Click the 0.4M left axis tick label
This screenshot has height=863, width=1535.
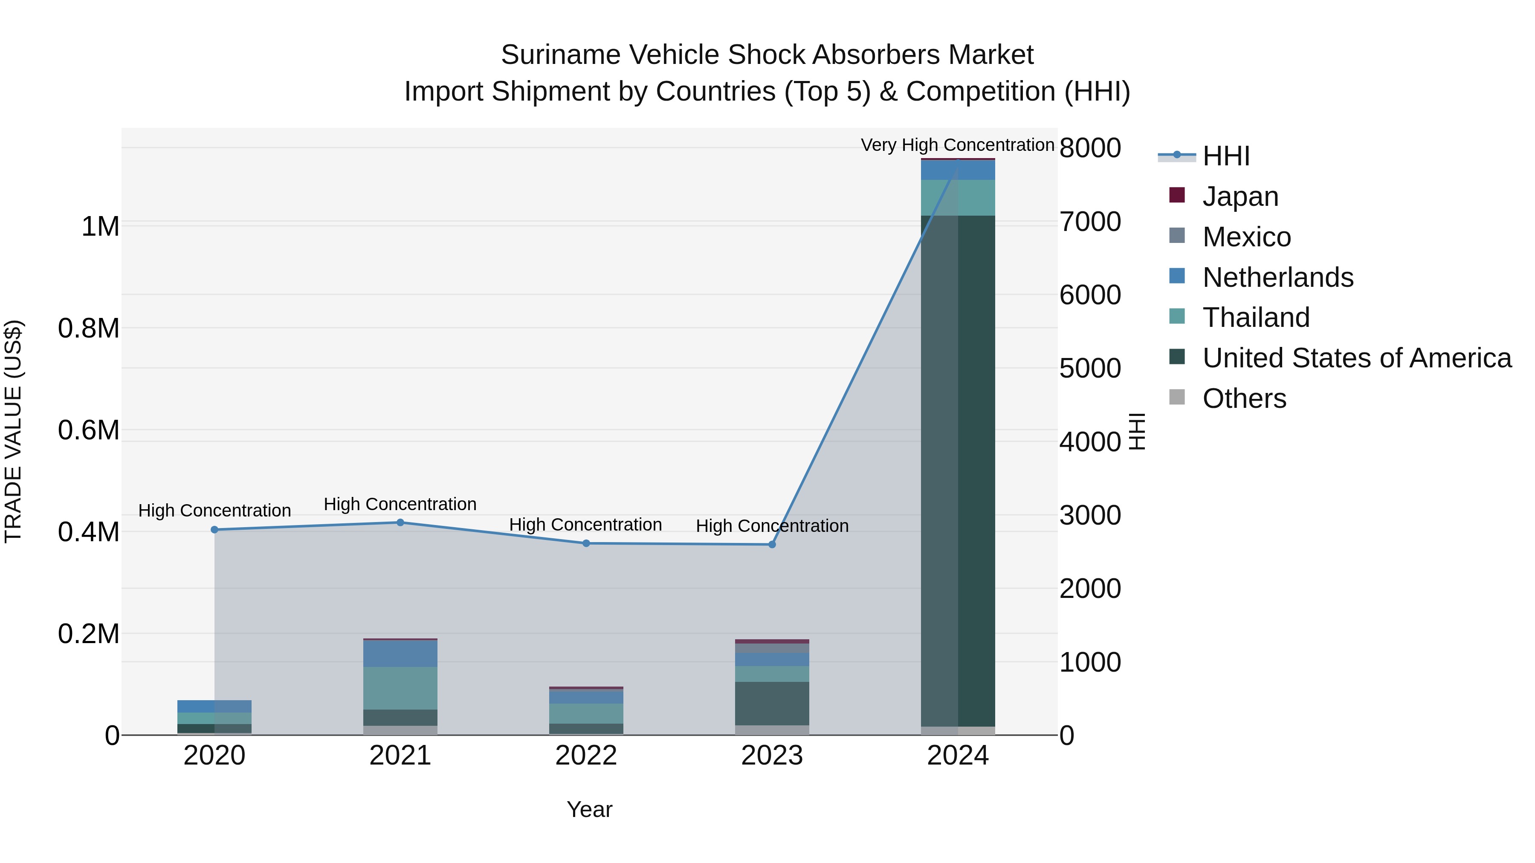tap(89, 532)
